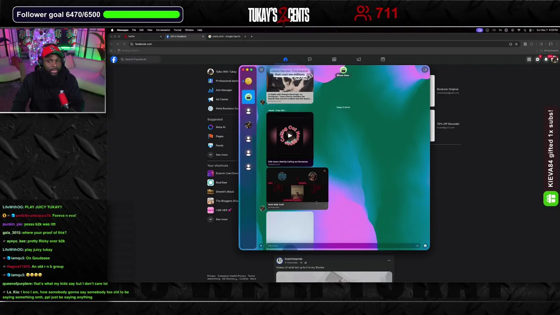Unmute the WHO WAS THAT video preview

(325, 171)
